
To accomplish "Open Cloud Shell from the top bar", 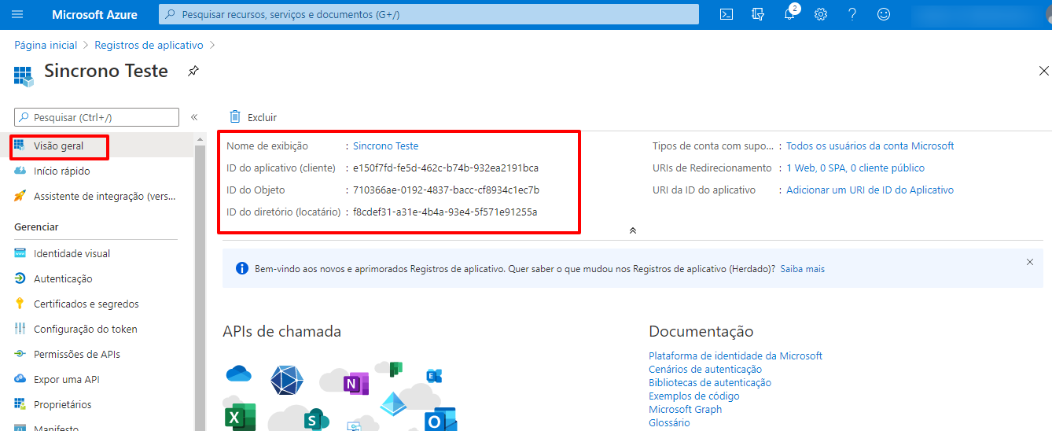I will pyautogui.click(x=727, y=14).
